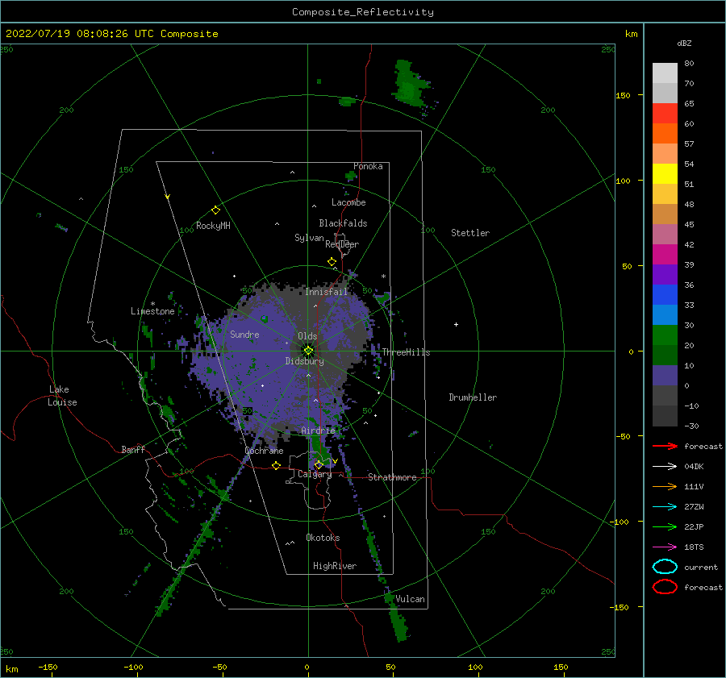The height and width of the screenshot is (678, 726).
Task: Click the Lacombe city label
Action: click(348, 202)
